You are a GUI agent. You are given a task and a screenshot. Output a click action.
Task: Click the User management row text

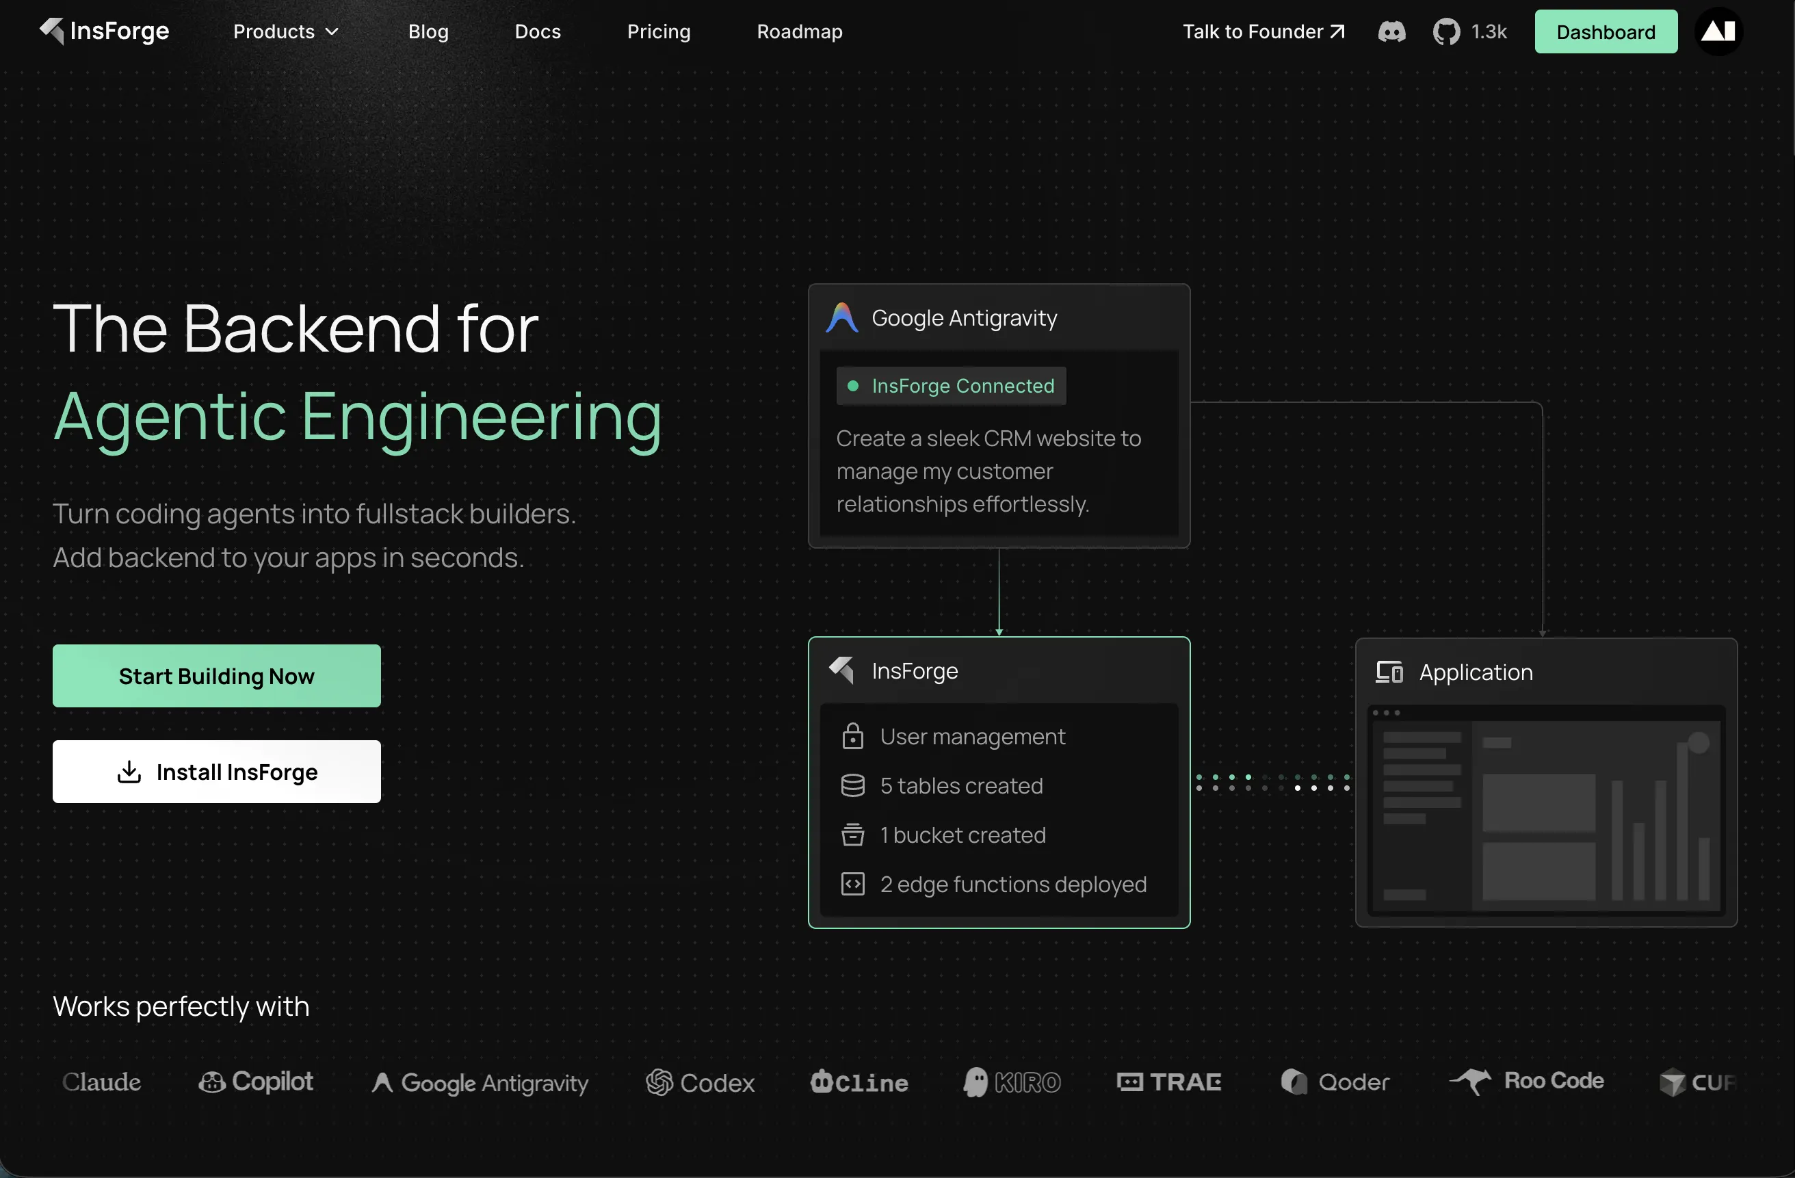pyautogui.click(x=972, y=736)
